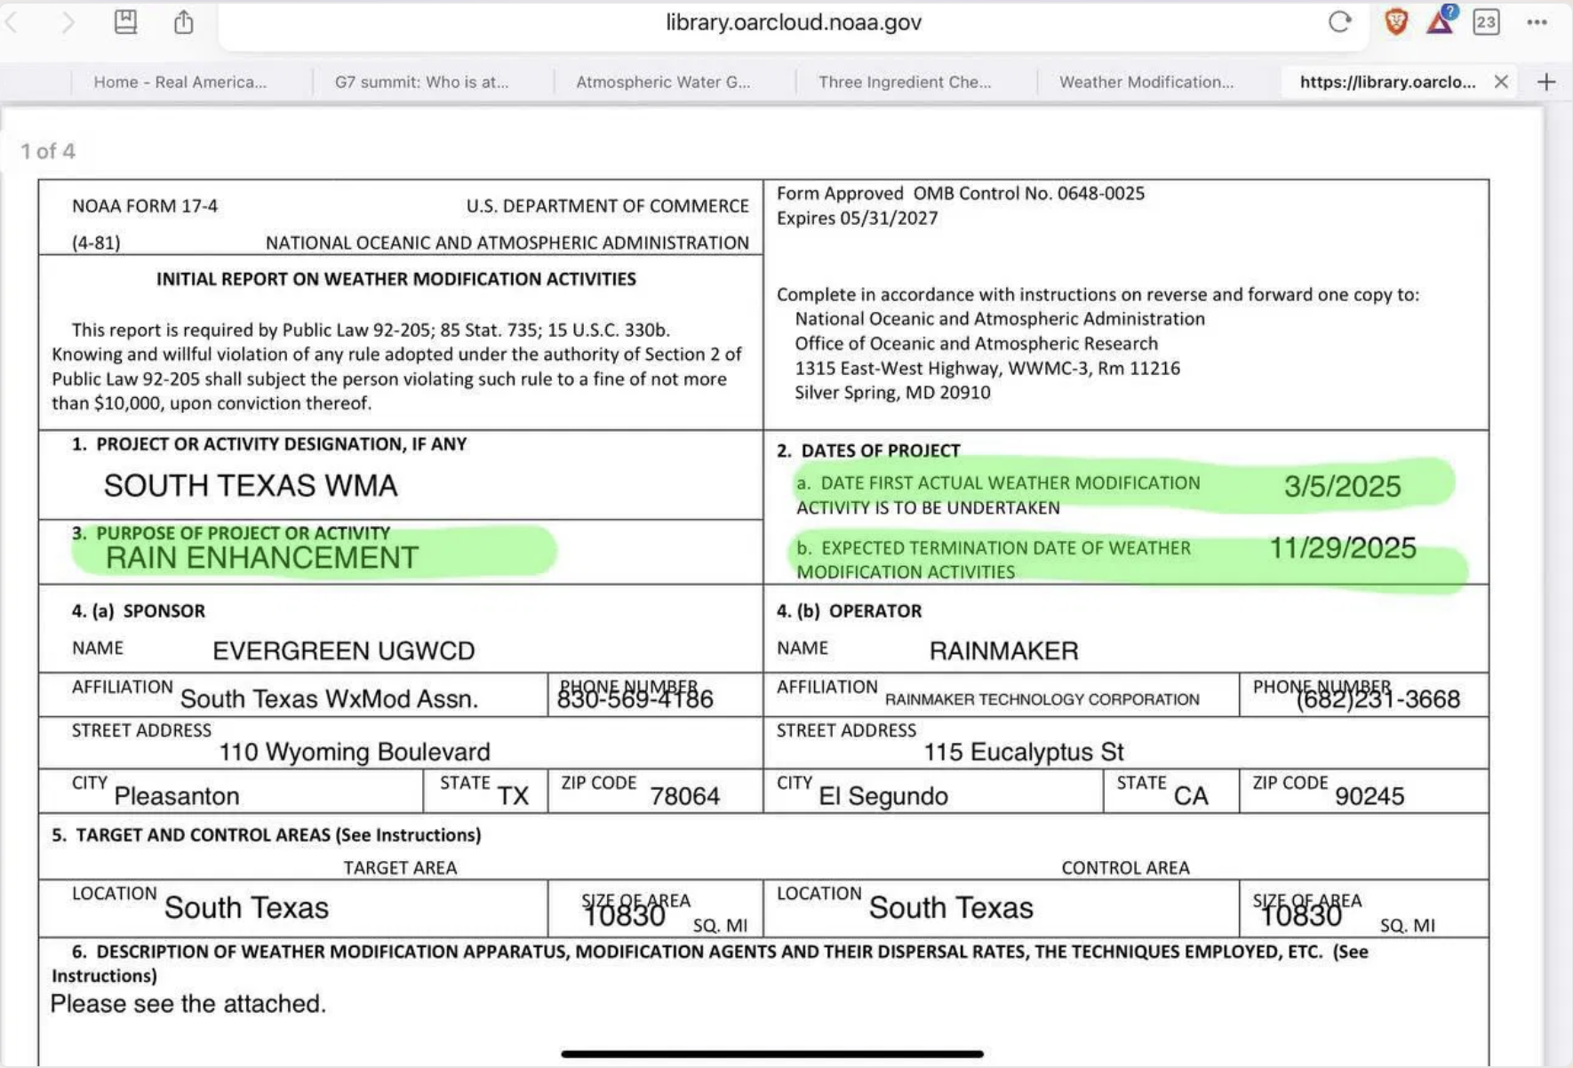Open Brave Shields lion icon
This screenshot has height=1068, width=1573.
[1396, 21]
